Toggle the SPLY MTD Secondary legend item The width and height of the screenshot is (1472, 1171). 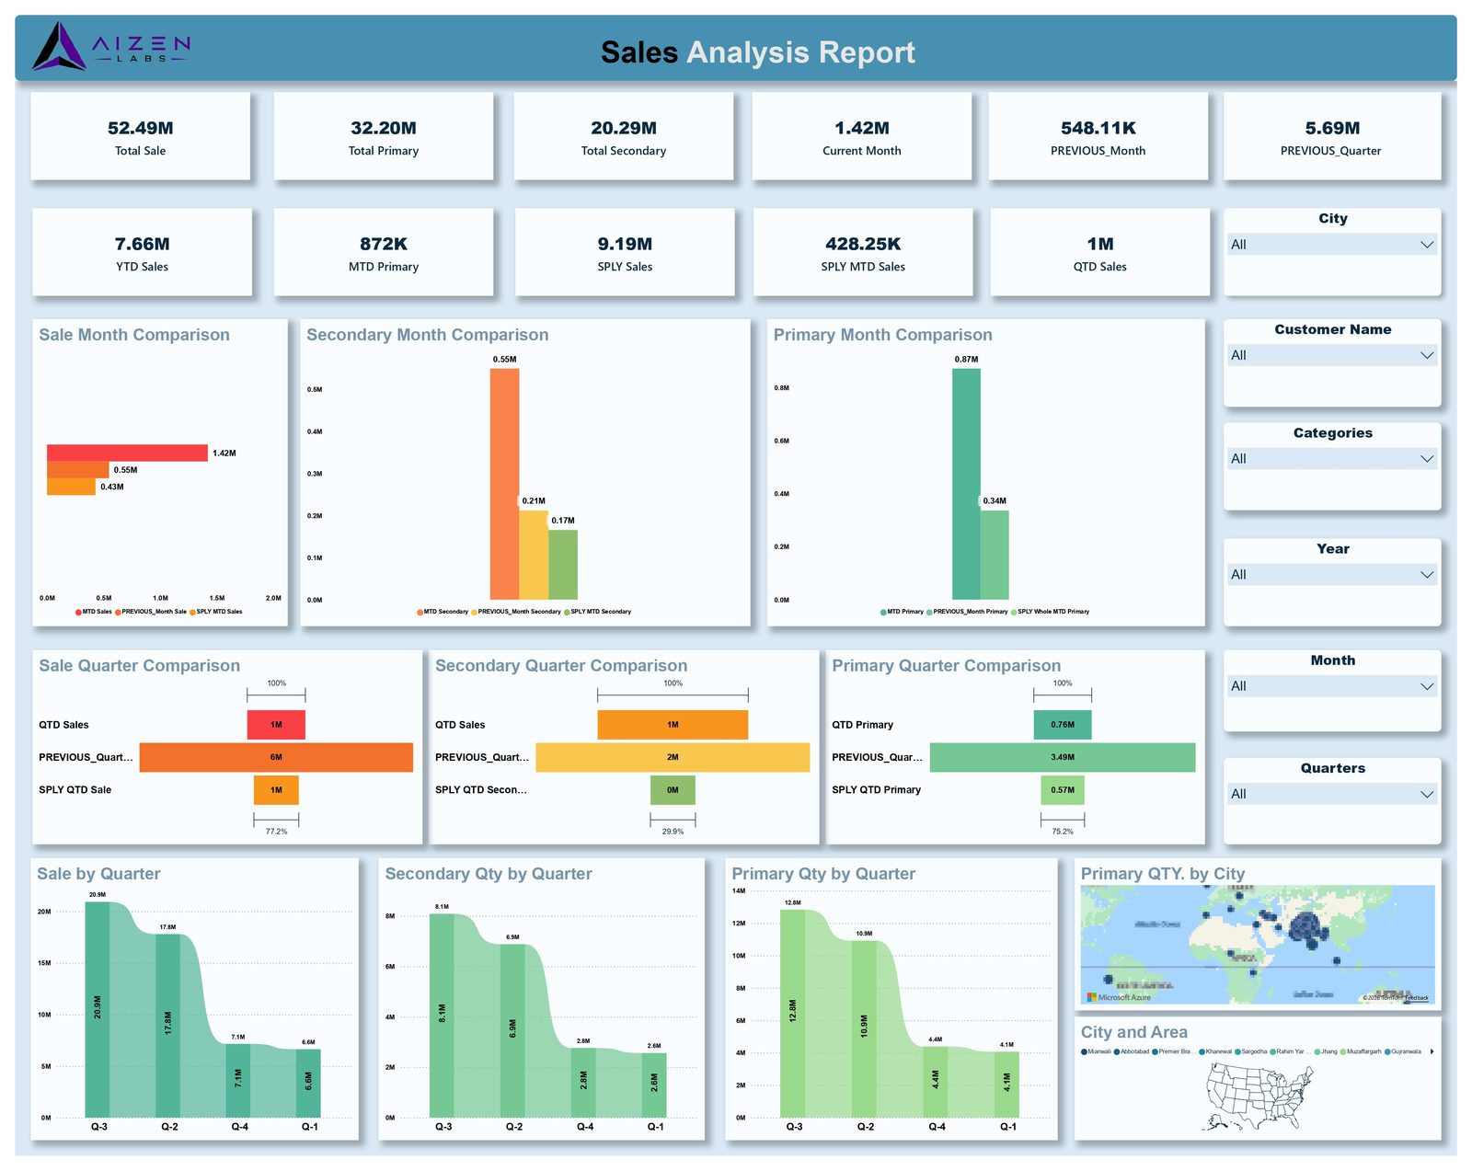pos(598,612)
